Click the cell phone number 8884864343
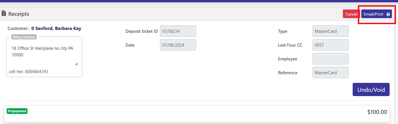 36,71
